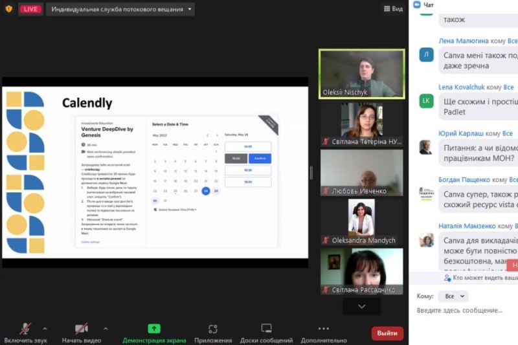Open Приложения apps panel
Image resolution: width=518 pixels, height=345 pixels.
click(x=213, y=333)
